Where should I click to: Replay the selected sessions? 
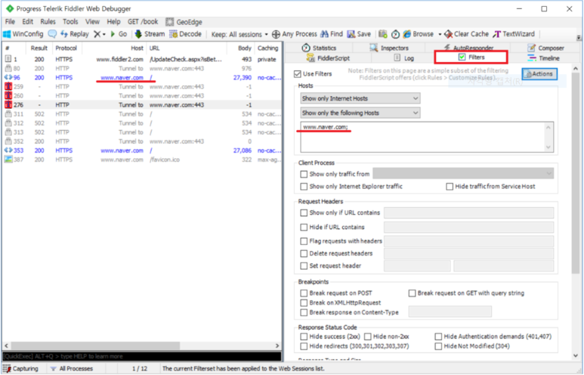pos(75,34)
